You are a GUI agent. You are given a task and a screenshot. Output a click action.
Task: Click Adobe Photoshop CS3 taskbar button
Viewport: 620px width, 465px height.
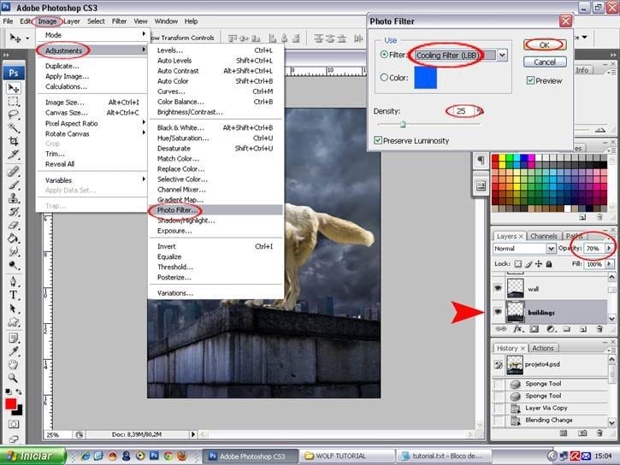coord(251,456)
